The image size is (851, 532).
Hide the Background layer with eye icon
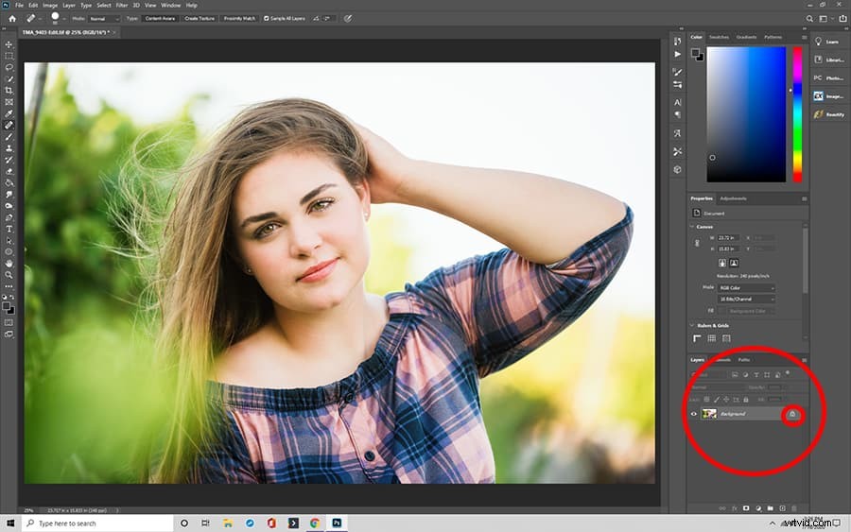(x=694, y=414)
